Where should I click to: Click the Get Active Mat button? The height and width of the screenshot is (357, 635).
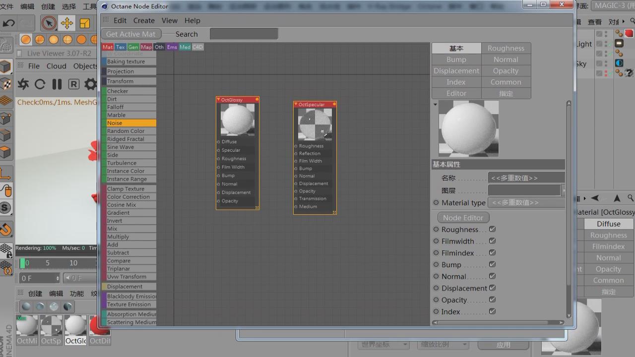click(131, 34)
